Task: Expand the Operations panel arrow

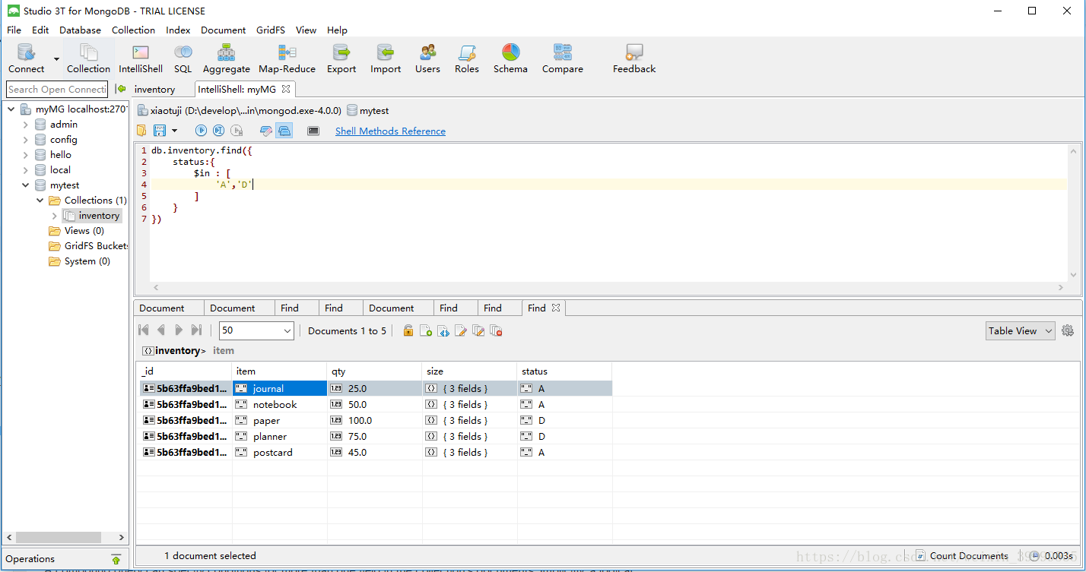Action: click(x=116, y=559)
